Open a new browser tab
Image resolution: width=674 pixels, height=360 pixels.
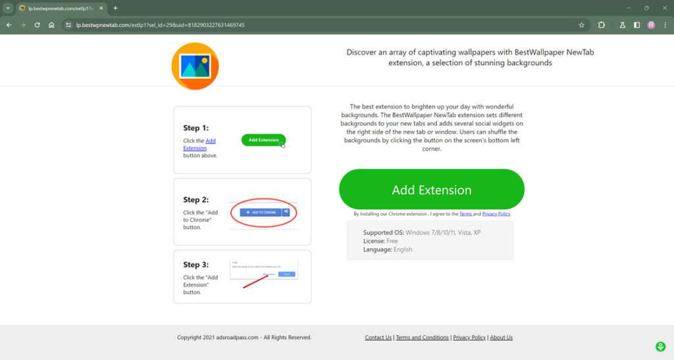point(115,8)
